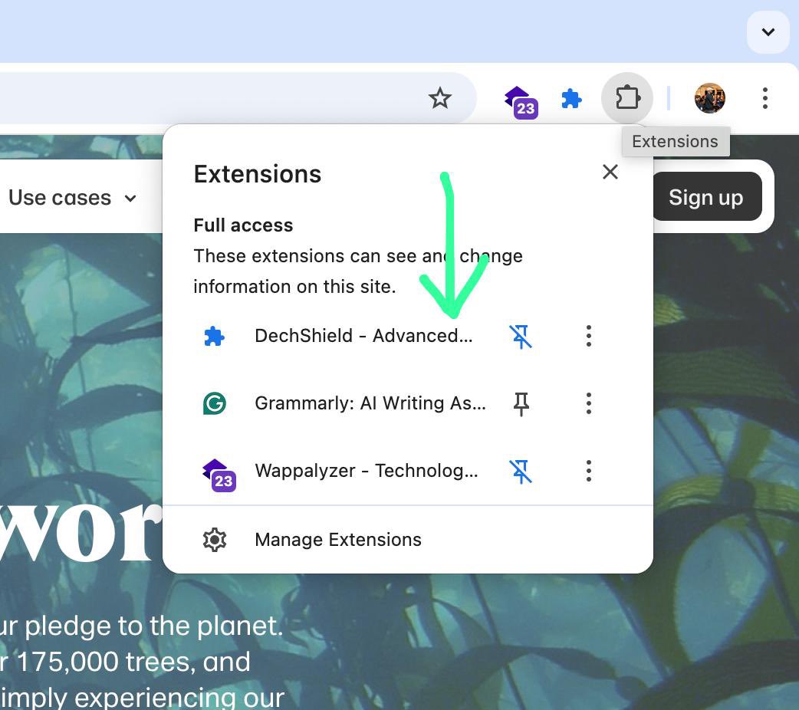The height and width of the screenshot is (710, 799).
Task: Click the Wappalyzer icon in the list
Action: point(219,475)
